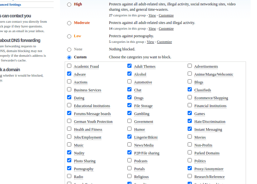Toggle the Pornography checkbox off
Image resolution: width=257 pixels, height=184 pixels.
69,168
